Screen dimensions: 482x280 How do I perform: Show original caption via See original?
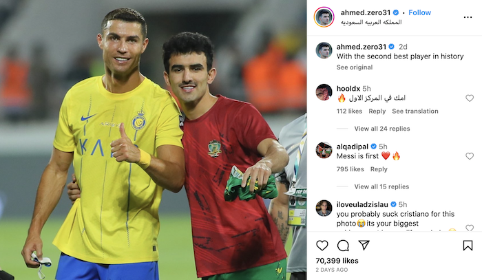click(355, 67)
